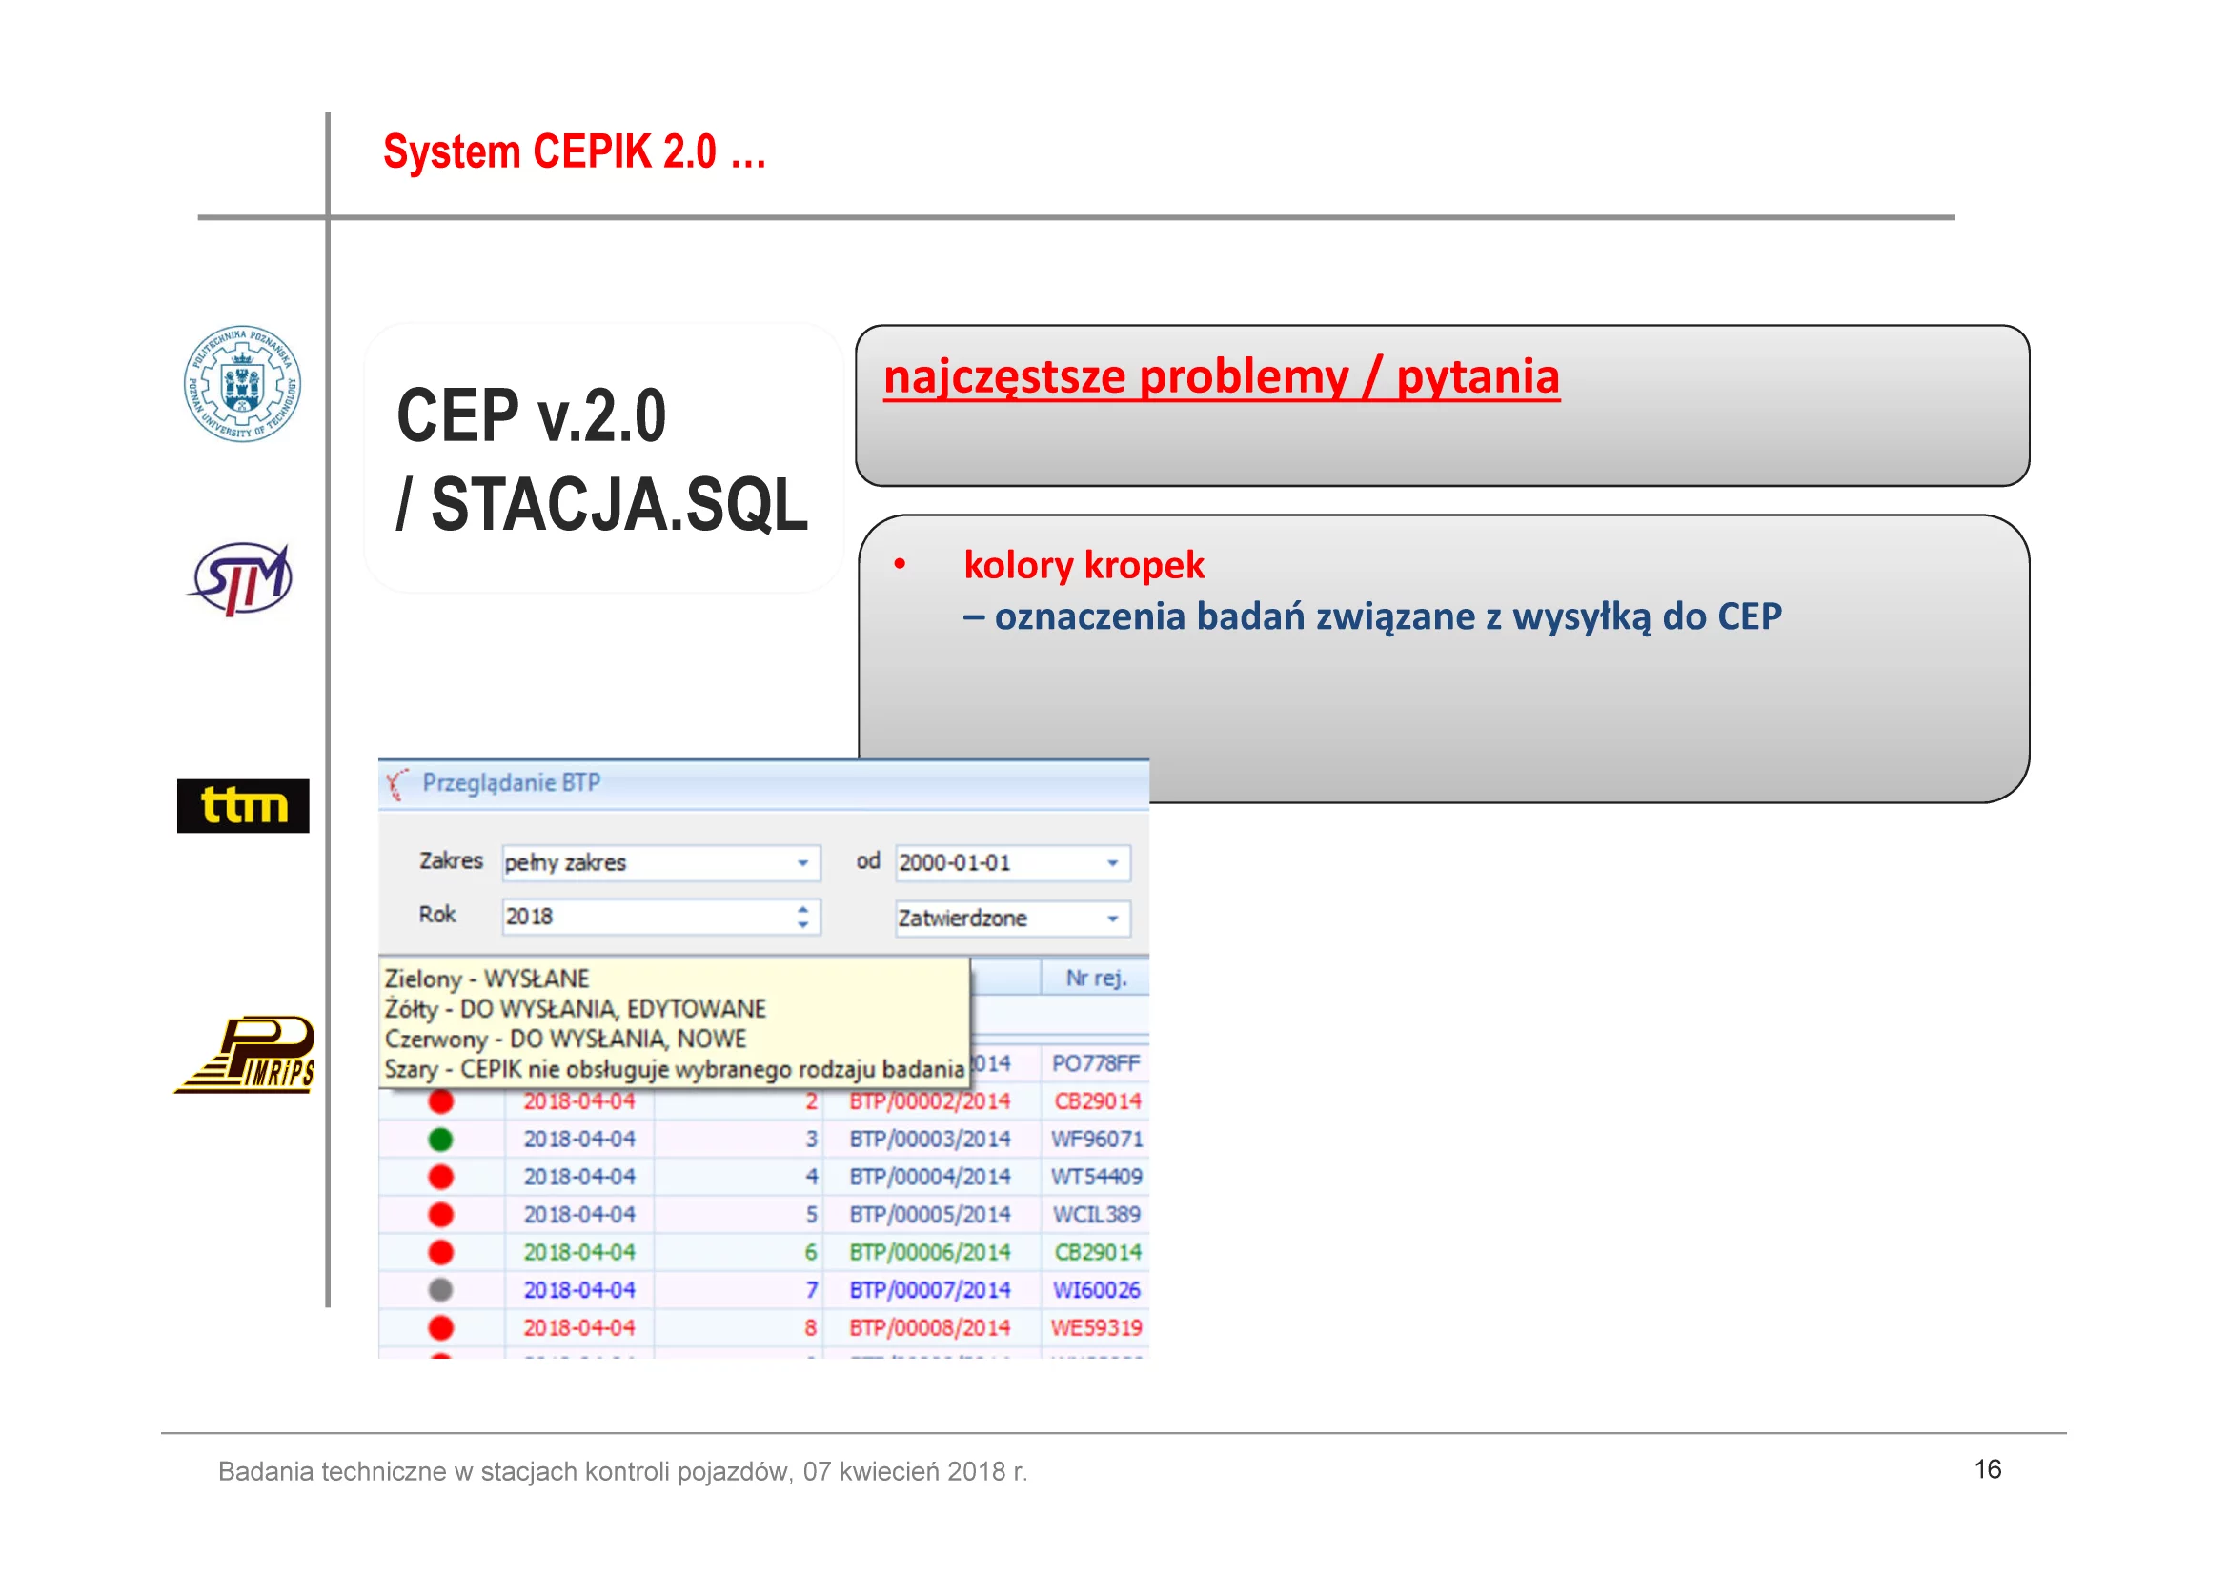Select cell BTP/00006/2014
The height and width of the screenshot is (1575, 2228).
[x=932, y=1254]
